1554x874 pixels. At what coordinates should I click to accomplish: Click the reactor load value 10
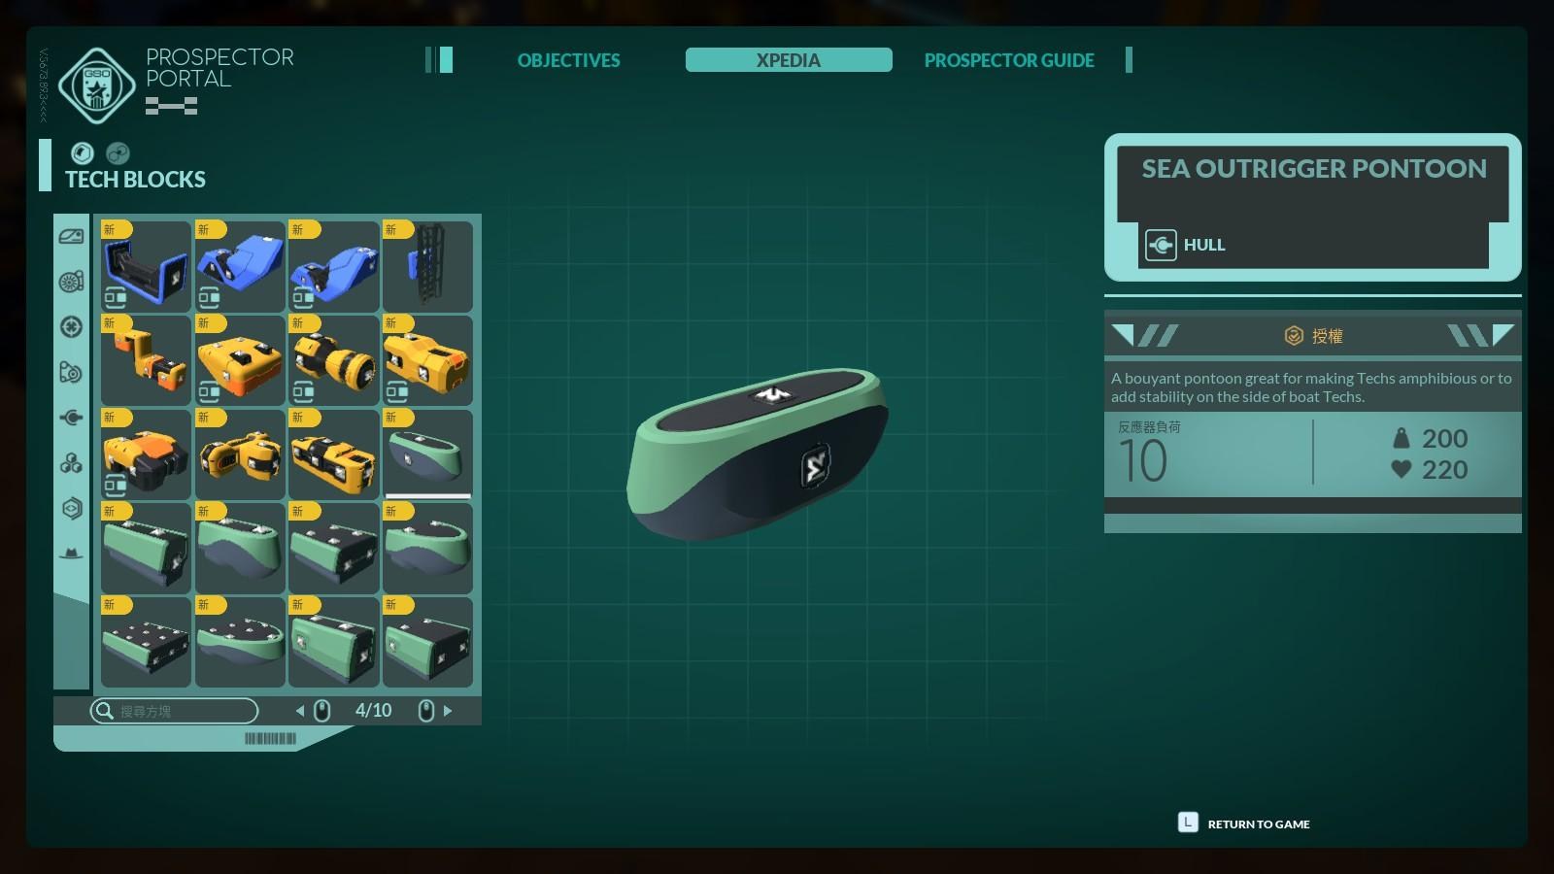tap(1142, 461)
